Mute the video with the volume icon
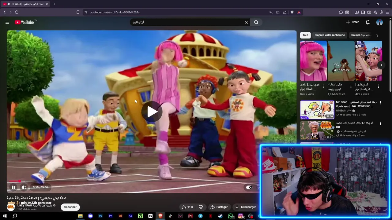The image size is (392, 220). point(24,187)
